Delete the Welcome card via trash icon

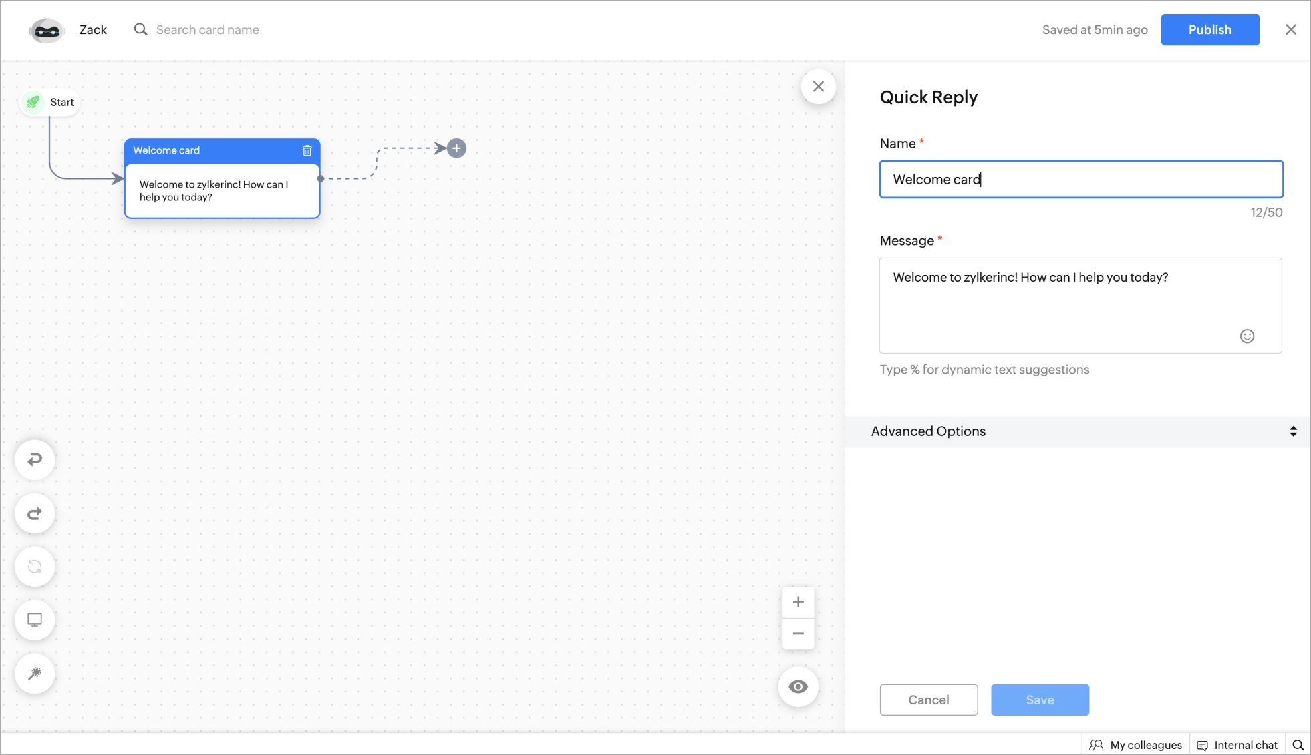pyautogui.click(x=307, y=150)
